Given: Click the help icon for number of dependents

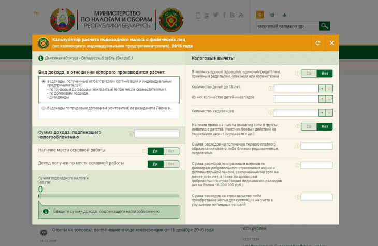Looking at the screenshot, I should 270,112.
